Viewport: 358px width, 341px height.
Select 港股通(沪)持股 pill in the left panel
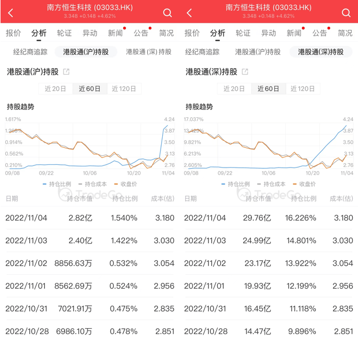(x=86, y=52)
